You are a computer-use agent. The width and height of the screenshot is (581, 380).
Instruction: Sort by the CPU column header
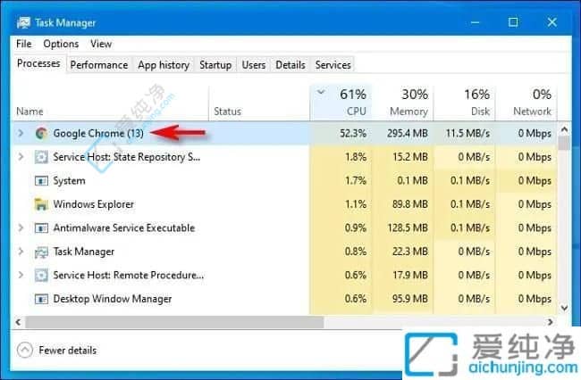(x=341, y=103)
